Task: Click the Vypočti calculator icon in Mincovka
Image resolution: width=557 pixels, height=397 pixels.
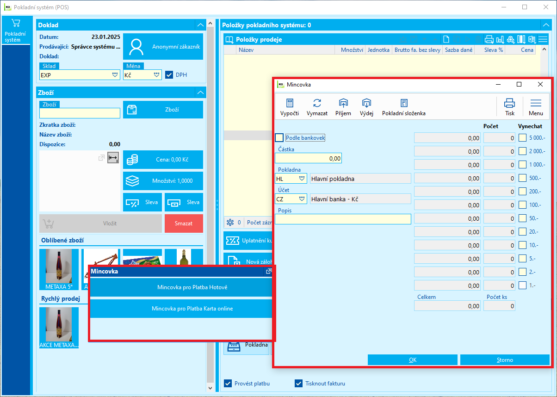Action: tap(290, 103)
